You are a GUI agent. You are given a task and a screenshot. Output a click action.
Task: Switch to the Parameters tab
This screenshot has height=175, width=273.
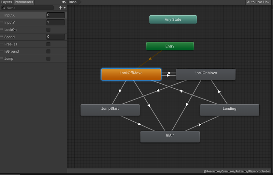(24, 2)
